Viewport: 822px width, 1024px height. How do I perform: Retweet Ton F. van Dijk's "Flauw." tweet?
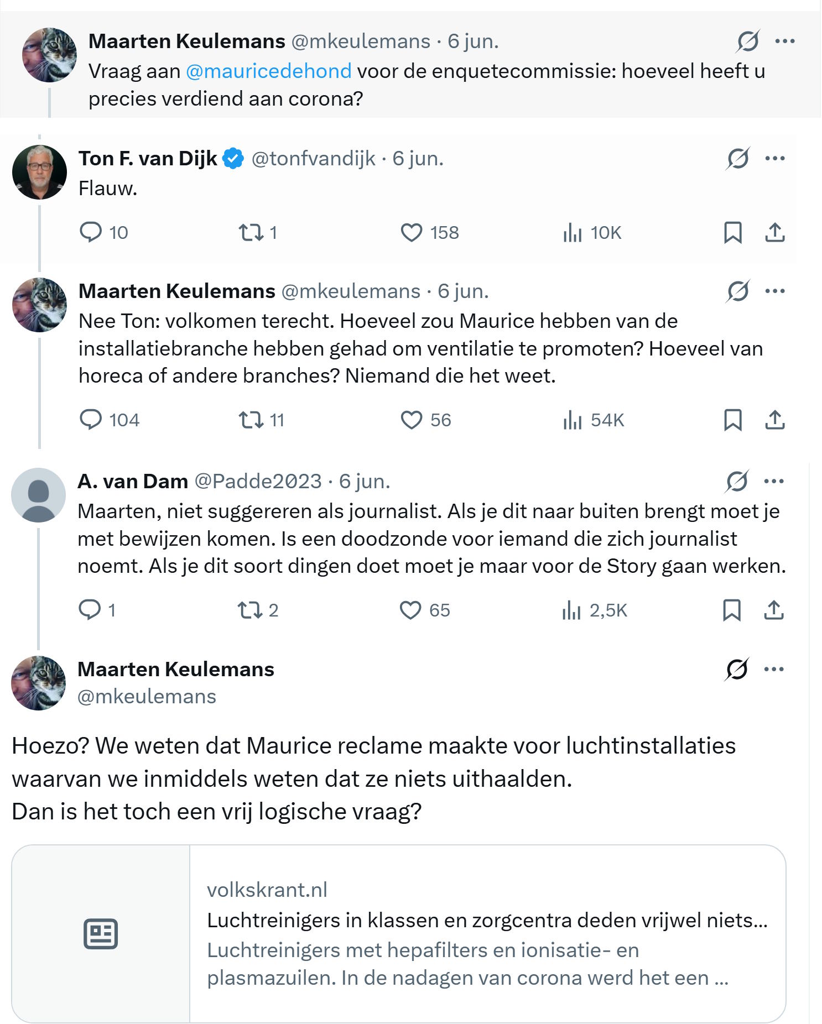[x=258, y=232]
